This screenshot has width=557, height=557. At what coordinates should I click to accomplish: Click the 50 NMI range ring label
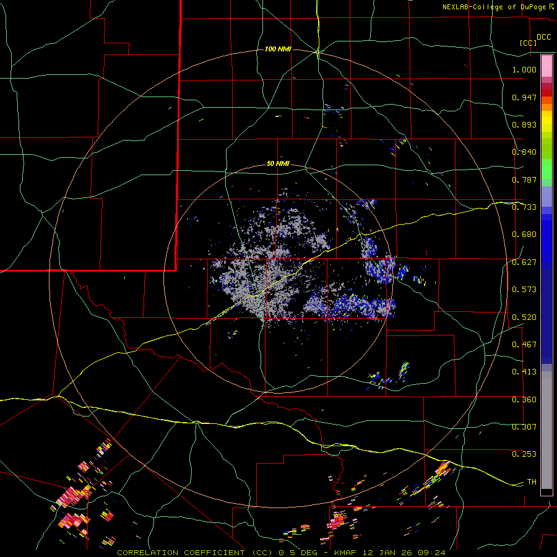pos(278,163)
